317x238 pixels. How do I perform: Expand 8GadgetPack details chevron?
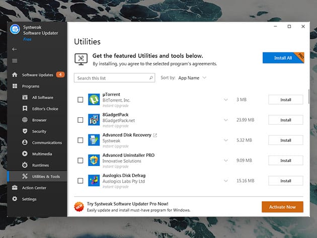(226, 120)
